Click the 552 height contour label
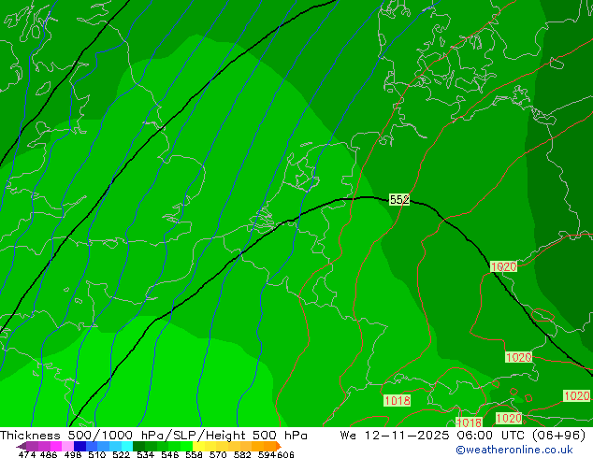Screen dimensions: 593x458 click(x=399, y=199)
